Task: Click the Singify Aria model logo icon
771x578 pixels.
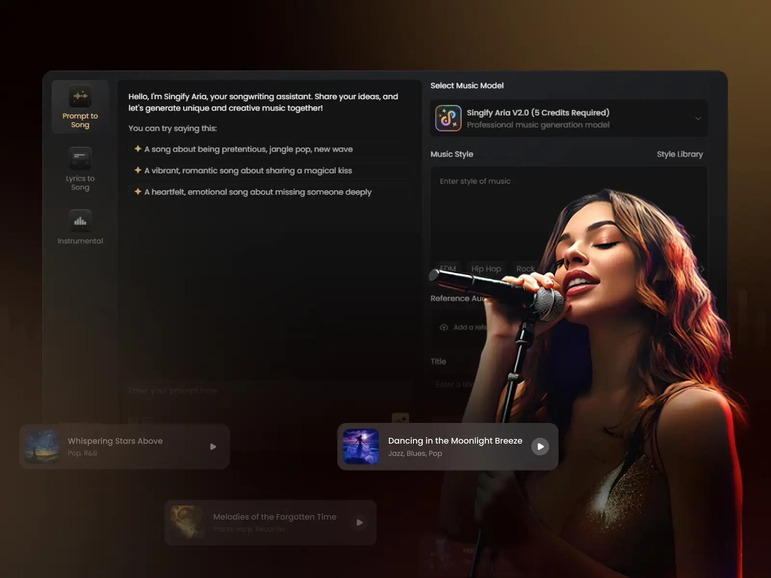Action: (448, 118)
